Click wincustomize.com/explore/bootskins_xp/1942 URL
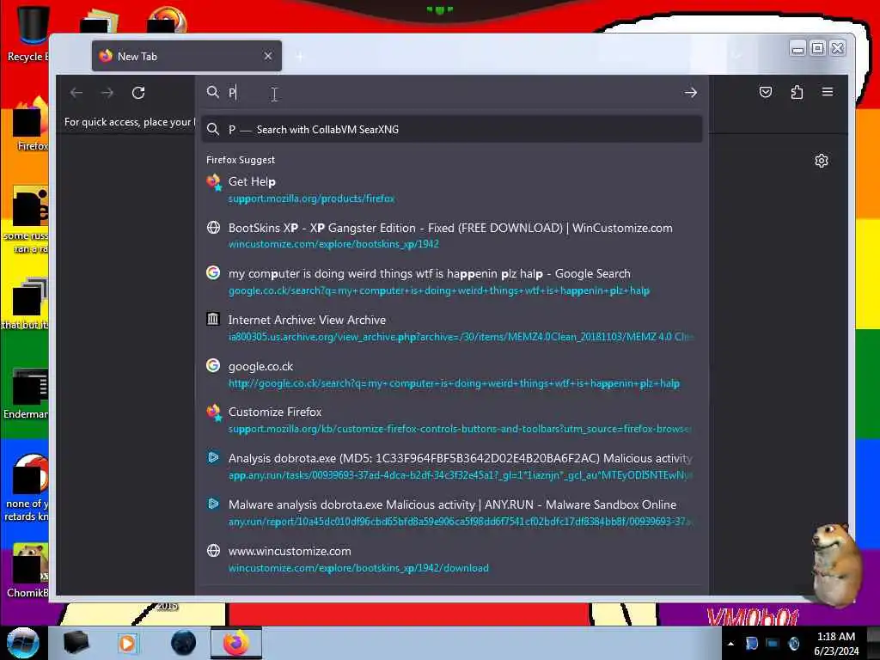 pos(333,244)
